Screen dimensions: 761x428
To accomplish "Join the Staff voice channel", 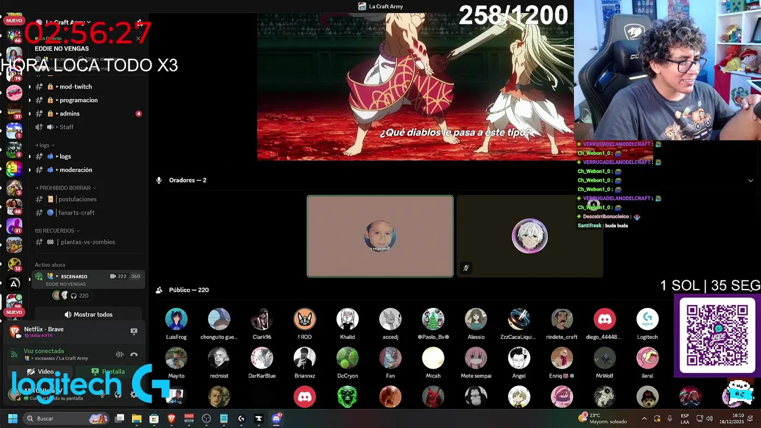I will [x=87, y=127].
